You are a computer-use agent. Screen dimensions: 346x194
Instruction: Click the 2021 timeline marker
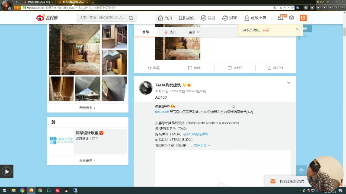304,36
